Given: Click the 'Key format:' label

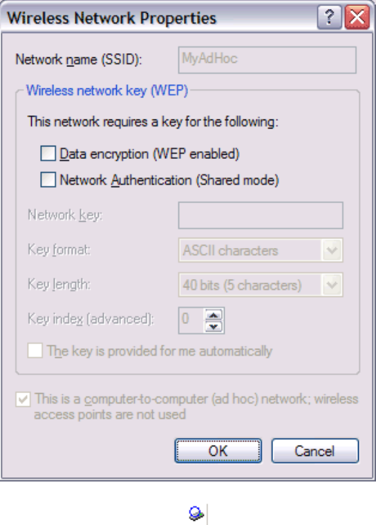Looking at the screenshot, I should (59, 250).
